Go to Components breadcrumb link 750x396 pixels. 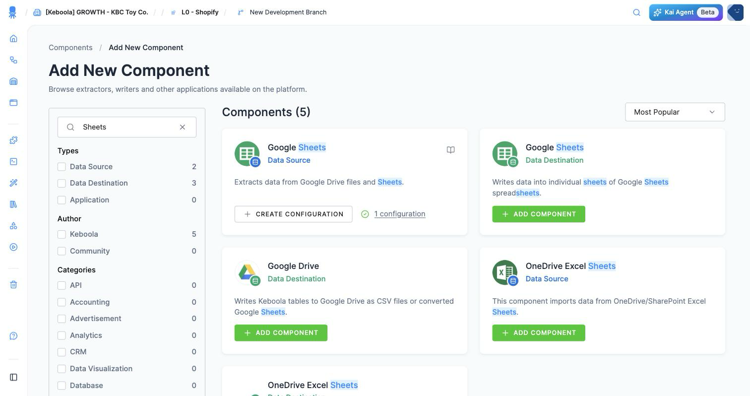[70, 48]
